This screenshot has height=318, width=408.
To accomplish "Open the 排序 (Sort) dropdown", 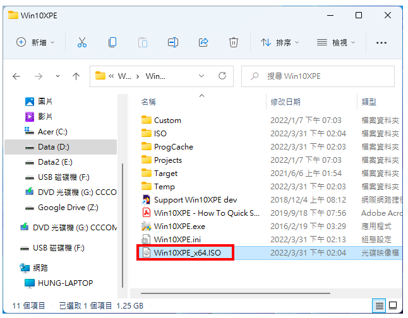I will coord(280,42).
